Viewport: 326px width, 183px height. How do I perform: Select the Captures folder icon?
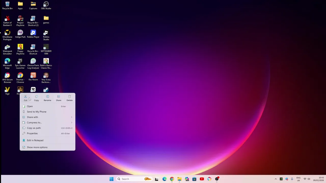pos(33,6)
